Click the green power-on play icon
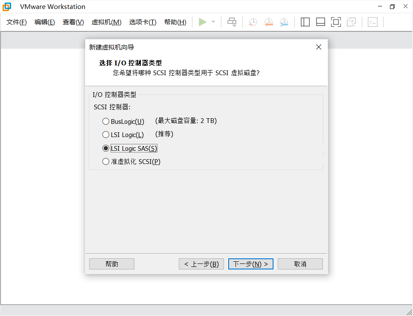 (x=202, y=22)
